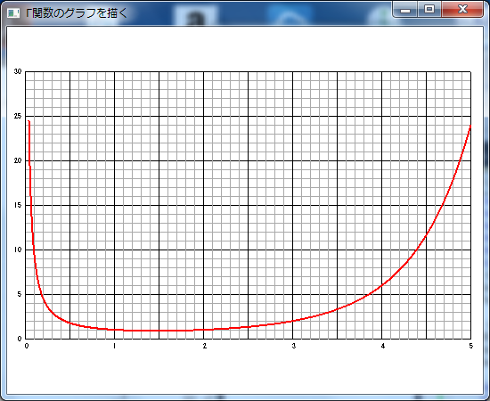The image size is (490, 401).
Task: Click the window title 「関数のグラフを描く」
Action: [77, 13]
